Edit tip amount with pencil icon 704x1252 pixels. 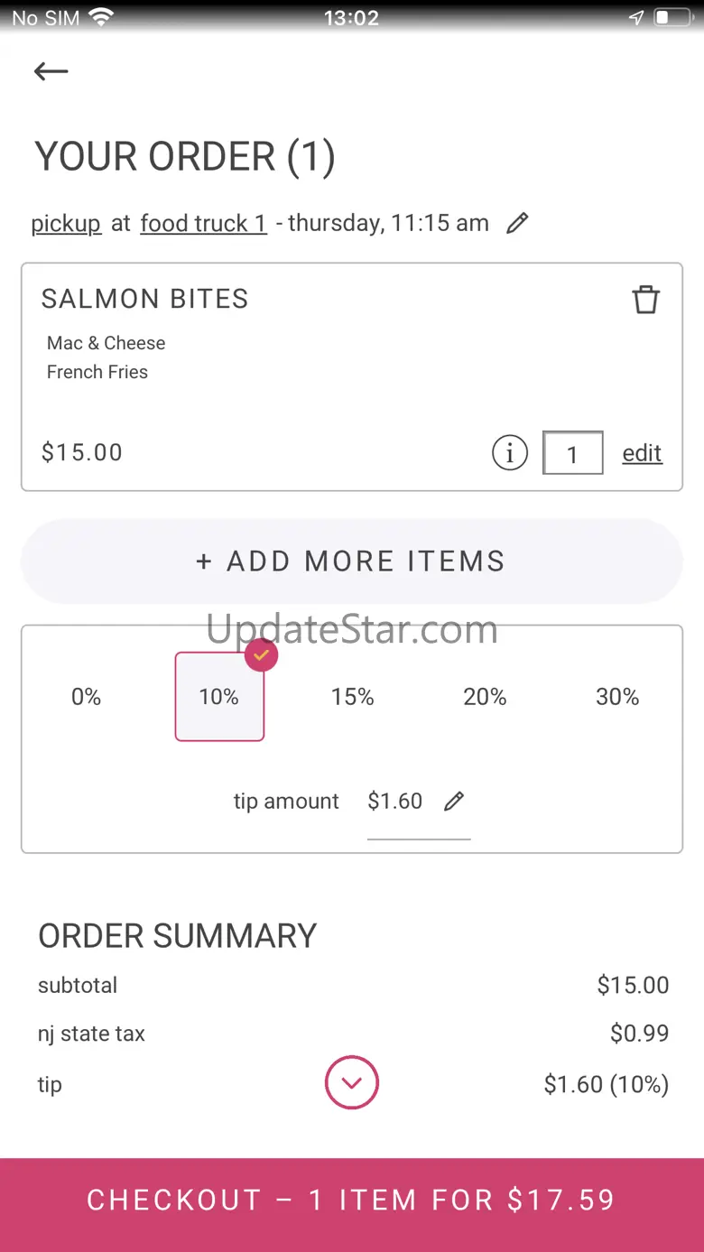(x=454, y=801)
